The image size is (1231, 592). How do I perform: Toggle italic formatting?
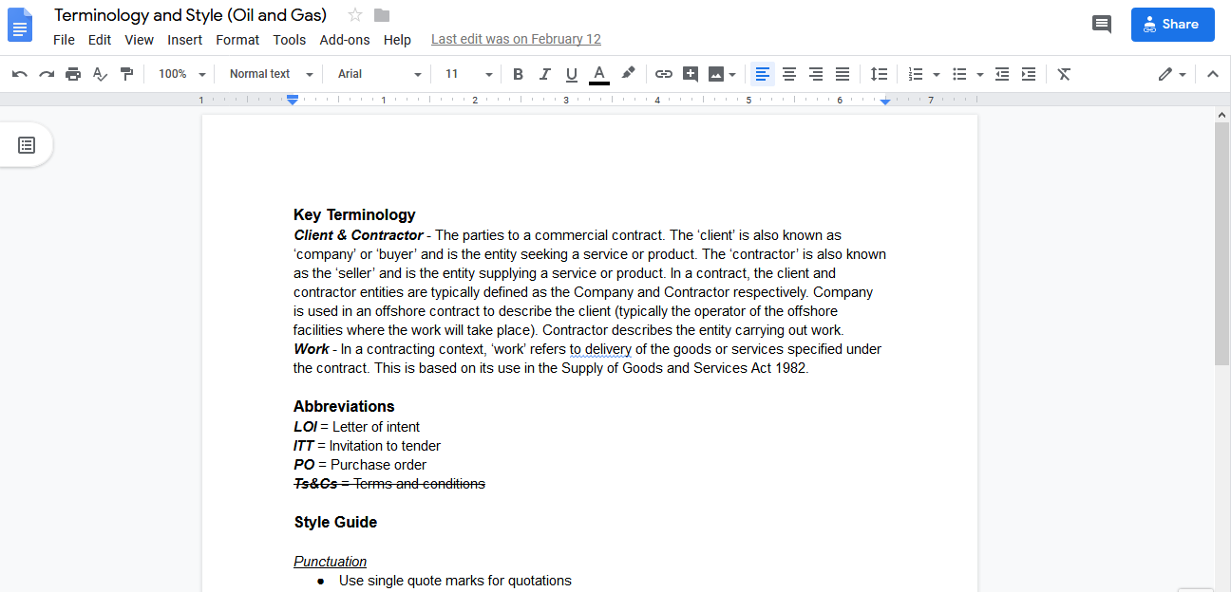[544, 74]
